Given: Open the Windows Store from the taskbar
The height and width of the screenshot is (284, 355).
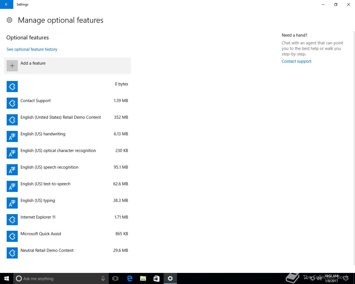Looking at the screenshot, I should click(156, 278).
